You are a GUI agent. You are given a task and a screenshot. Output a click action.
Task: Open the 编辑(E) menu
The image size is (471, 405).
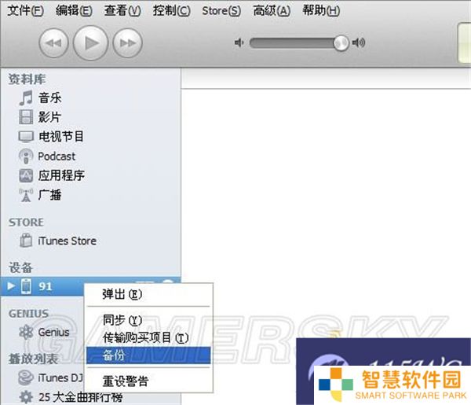pyautogui.click(x=75, y=10)
